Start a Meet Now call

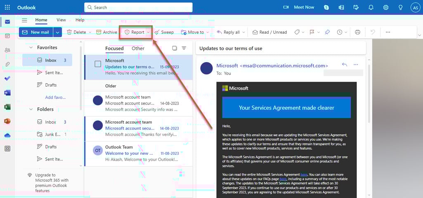[x=299, y=7]
